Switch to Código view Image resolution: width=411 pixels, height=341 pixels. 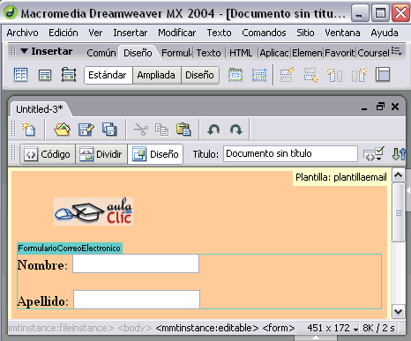click(x=48, y=154)
